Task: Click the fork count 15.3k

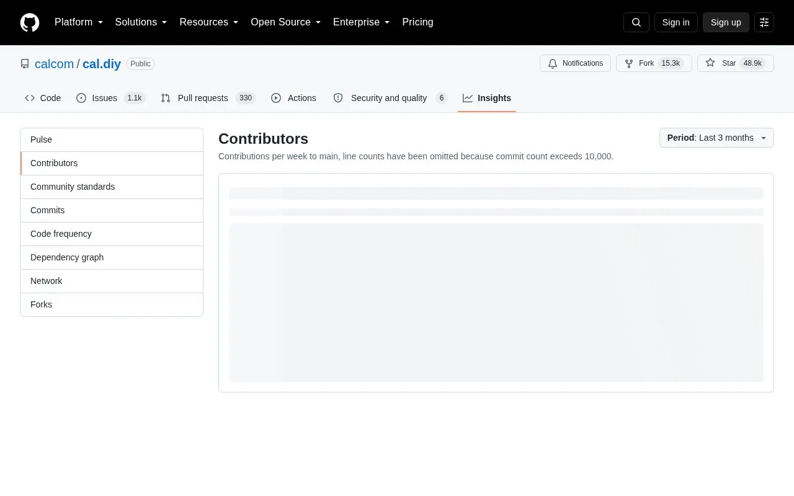Action: [x=671, y=63]
